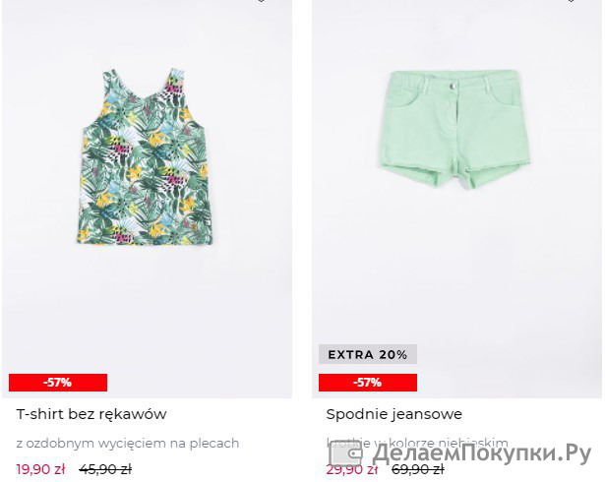The height and width of the screenshot is (482, 605).
Task: Add the green shorts to favorites with heart icon
Action: pos(571,1)
